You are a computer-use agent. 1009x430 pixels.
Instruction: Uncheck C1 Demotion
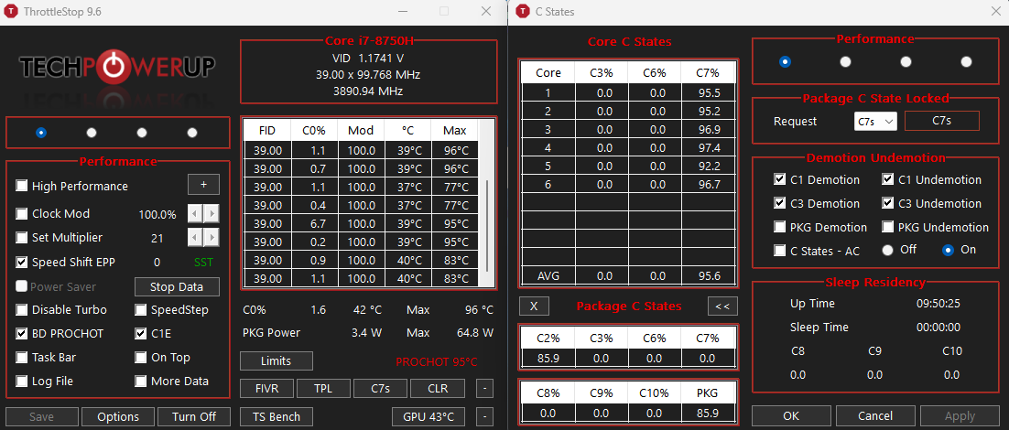[780, 179]
